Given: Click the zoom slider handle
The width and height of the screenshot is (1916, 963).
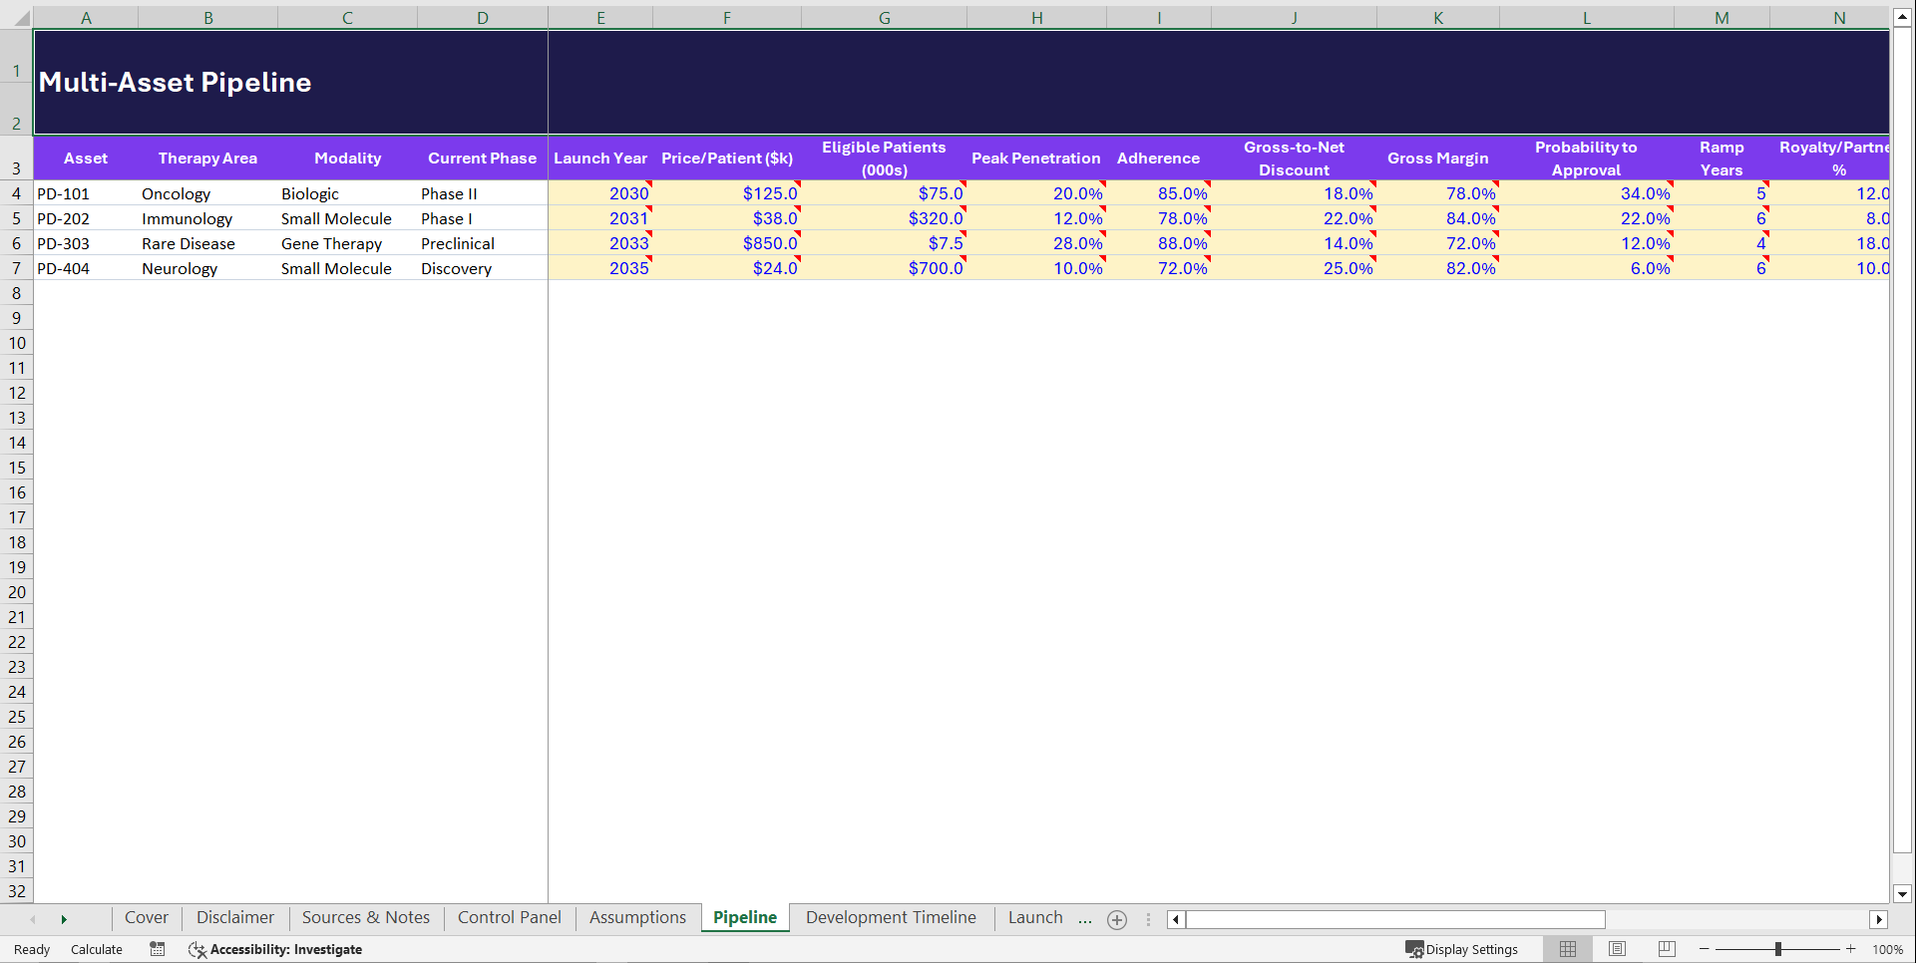Looking at the screenshot, I should point(1778,949).
